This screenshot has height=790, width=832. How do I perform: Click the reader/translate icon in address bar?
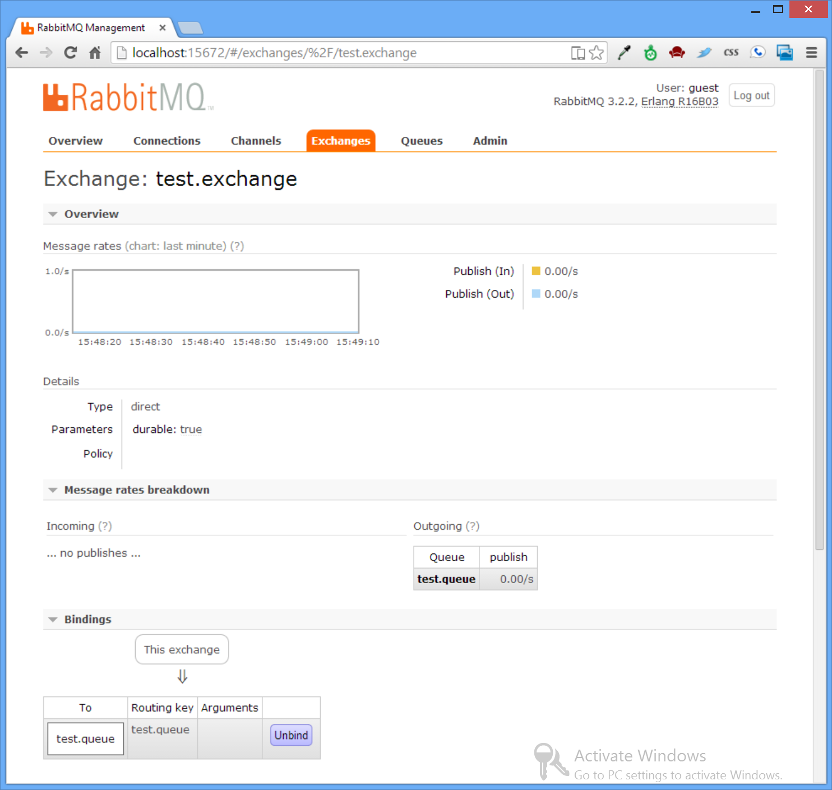(578, 53)
